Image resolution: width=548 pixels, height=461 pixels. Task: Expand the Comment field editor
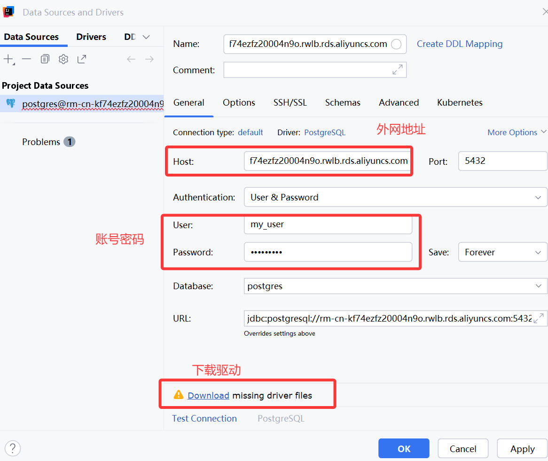397,69
